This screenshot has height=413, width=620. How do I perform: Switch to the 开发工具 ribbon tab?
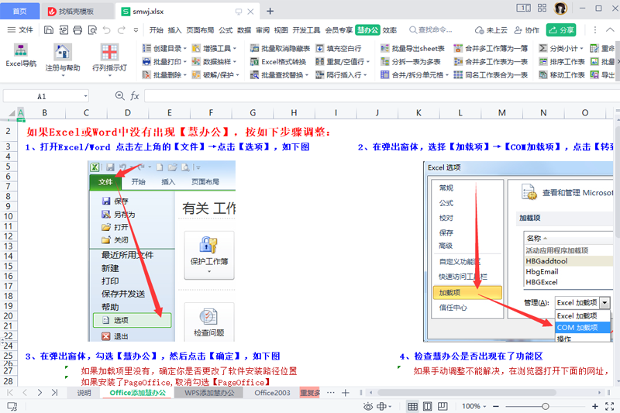tap(306, 30)
